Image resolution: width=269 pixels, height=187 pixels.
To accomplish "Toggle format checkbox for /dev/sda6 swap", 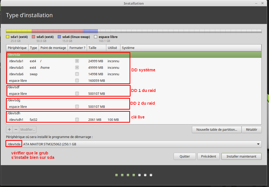I will [77, 74].
